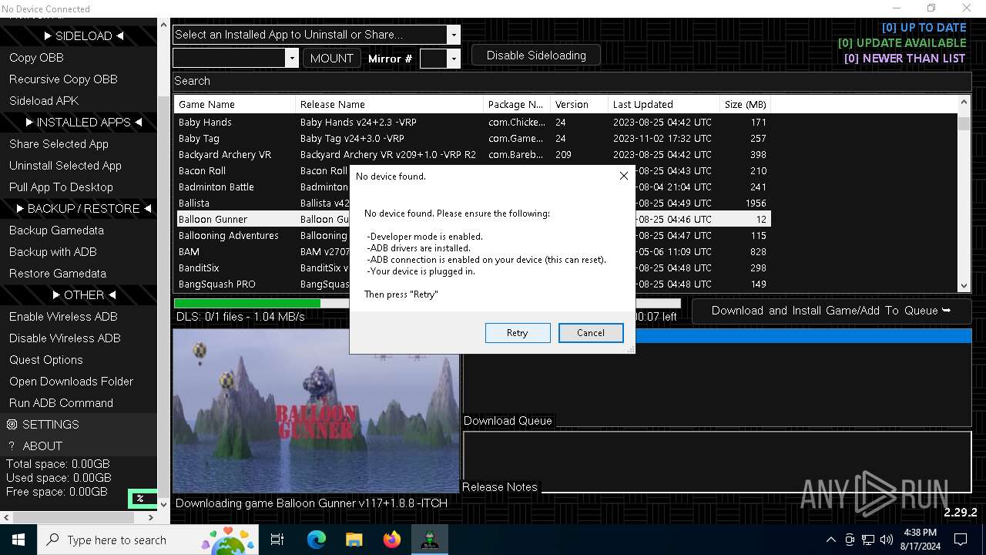Open the Windows Start menu
Viewport: 986px width, 555px height.
(x=18, y=540)
